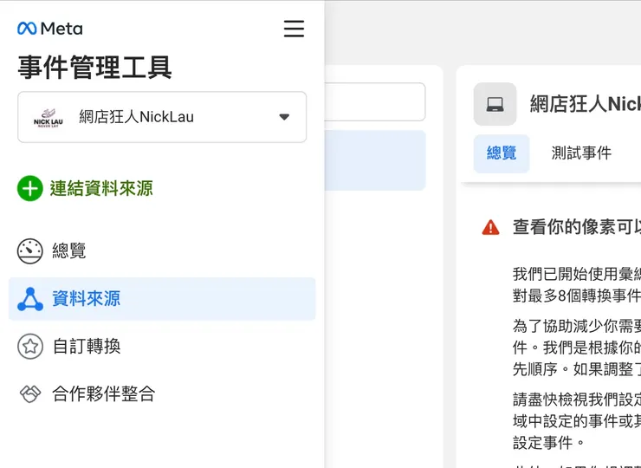Click the paragraph starting 為了協助減少你需要
The height and width of the screenshot is (468, 641).
577,348
